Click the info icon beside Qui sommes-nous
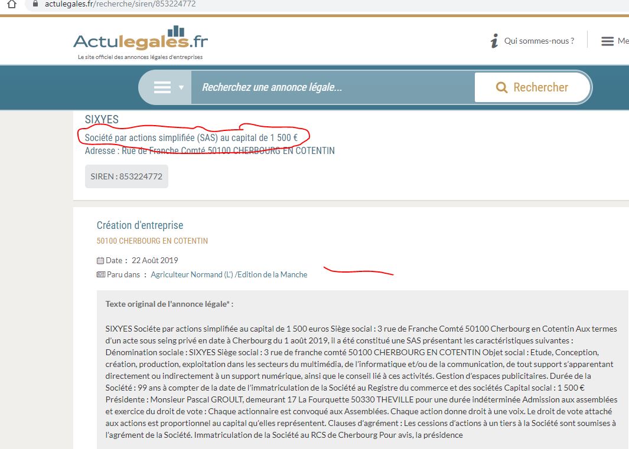This screenshot has height=449, width=629. pyautogui.click(x=494, y=41)
